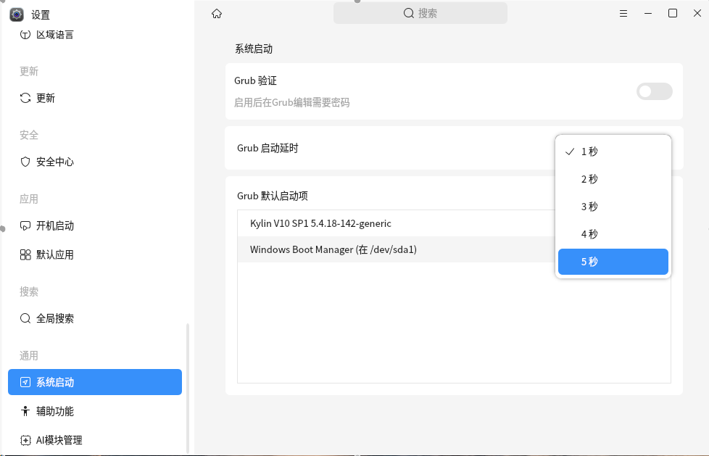The image size is (709, 456).
Task: Enable the Grub 验证 switch
Action: click(x=655, y=91)
